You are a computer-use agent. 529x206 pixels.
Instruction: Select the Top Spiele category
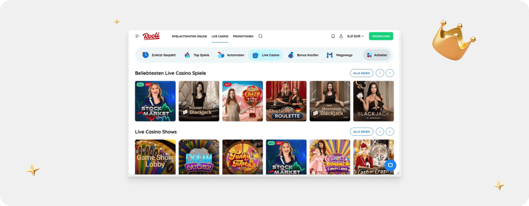point(197,55)
